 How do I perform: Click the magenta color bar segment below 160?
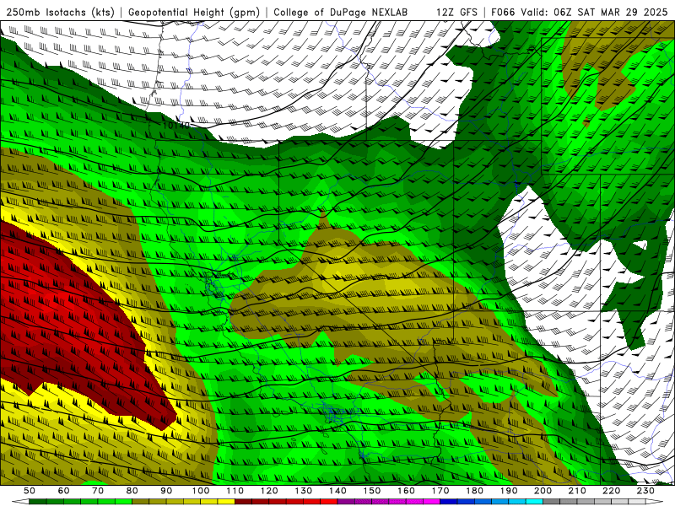[x=415, y=502]
